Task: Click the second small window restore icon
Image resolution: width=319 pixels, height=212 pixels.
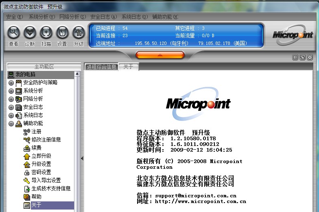Action: [x=303, y=57]
